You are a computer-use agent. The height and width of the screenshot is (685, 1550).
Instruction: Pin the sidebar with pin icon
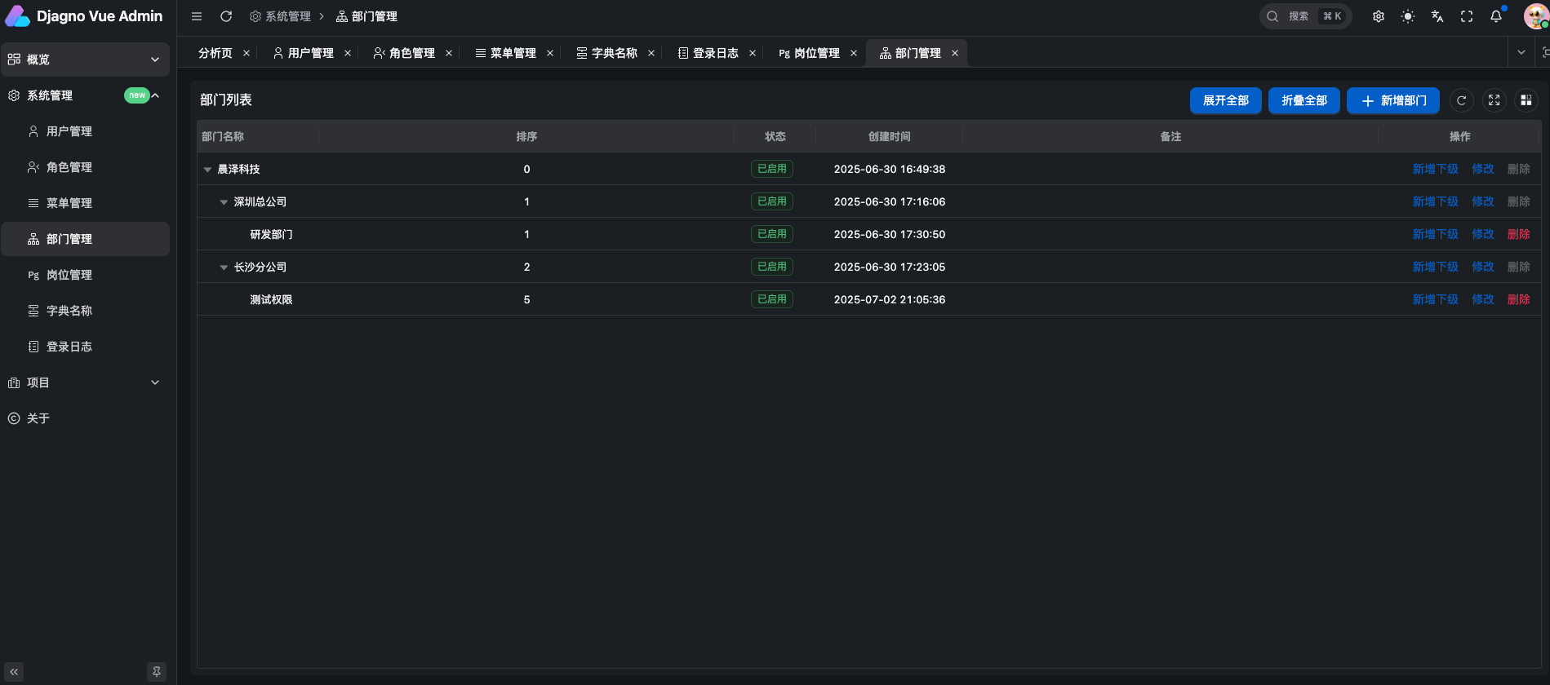(x=156, y=672)
